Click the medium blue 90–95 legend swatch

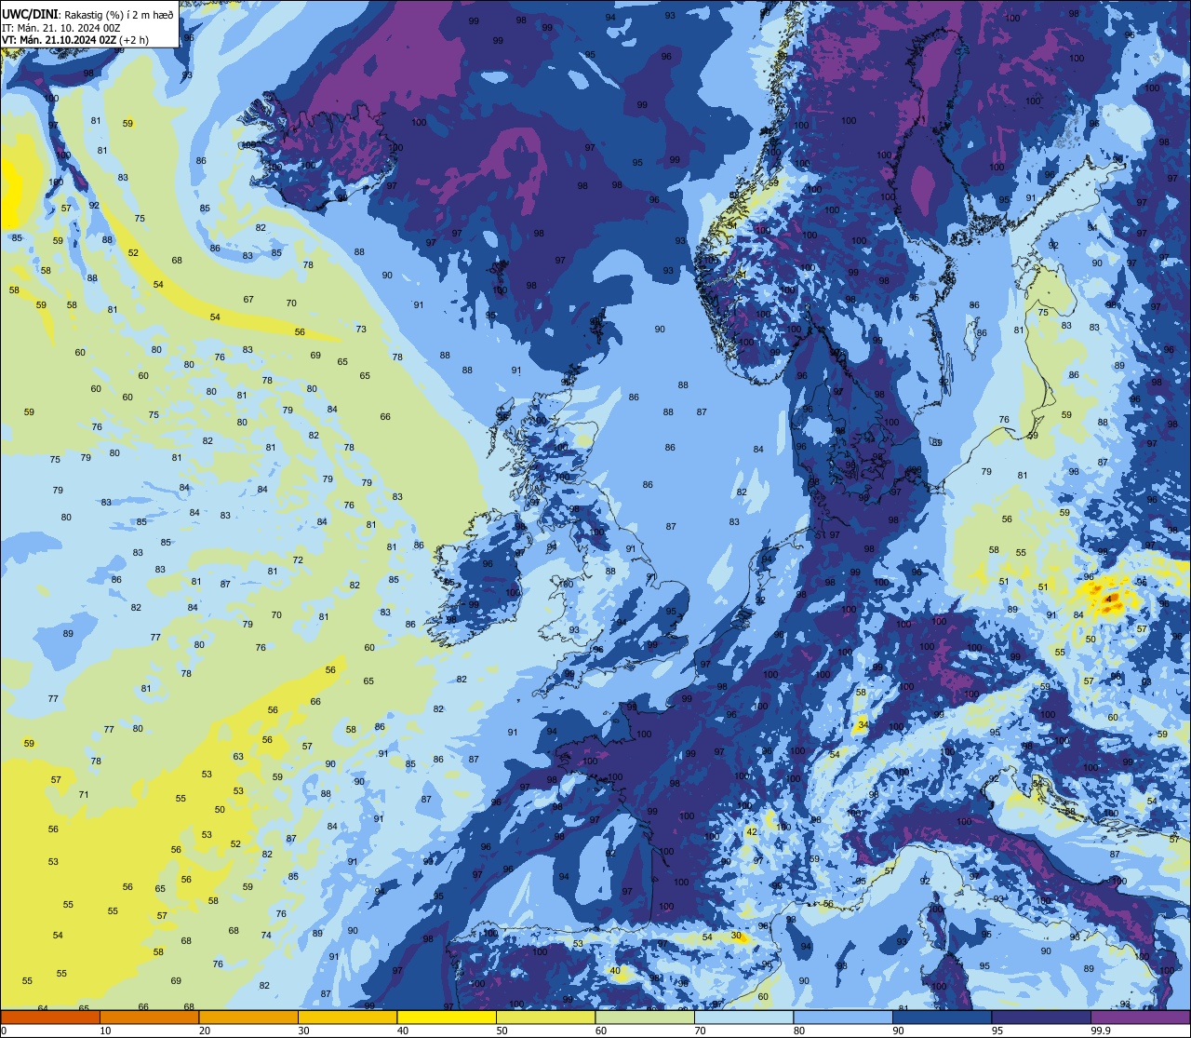942,1017
